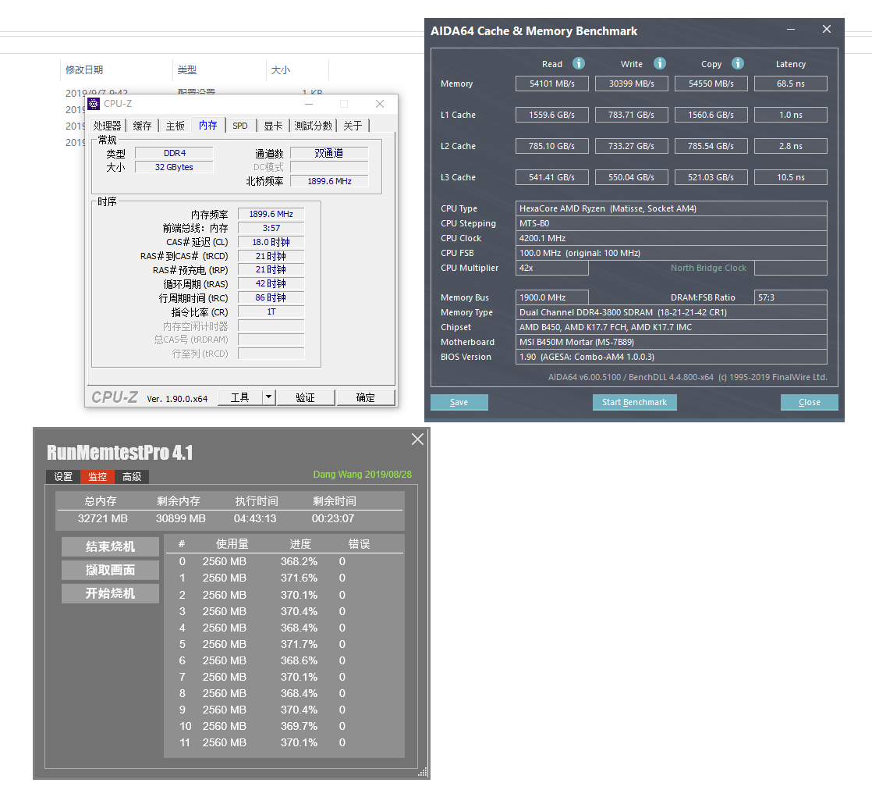Screen dimensions: 872x797
Task: Select the 显卡 tab in CPU-Z
Action: [273, 126]
